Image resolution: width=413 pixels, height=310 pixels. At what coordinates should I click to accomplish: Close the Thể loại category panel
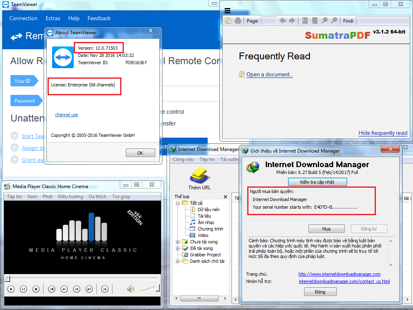pos(225,197)
